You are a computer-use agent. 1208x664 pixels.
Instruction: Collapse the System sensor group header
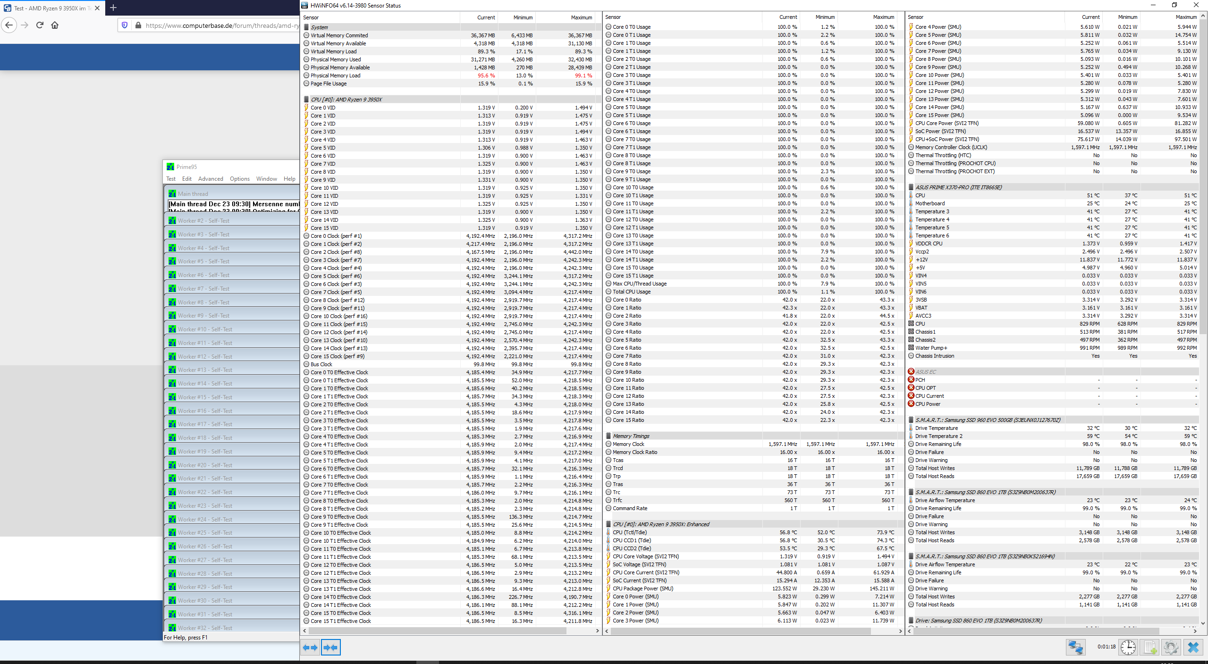tap(319, 27)
